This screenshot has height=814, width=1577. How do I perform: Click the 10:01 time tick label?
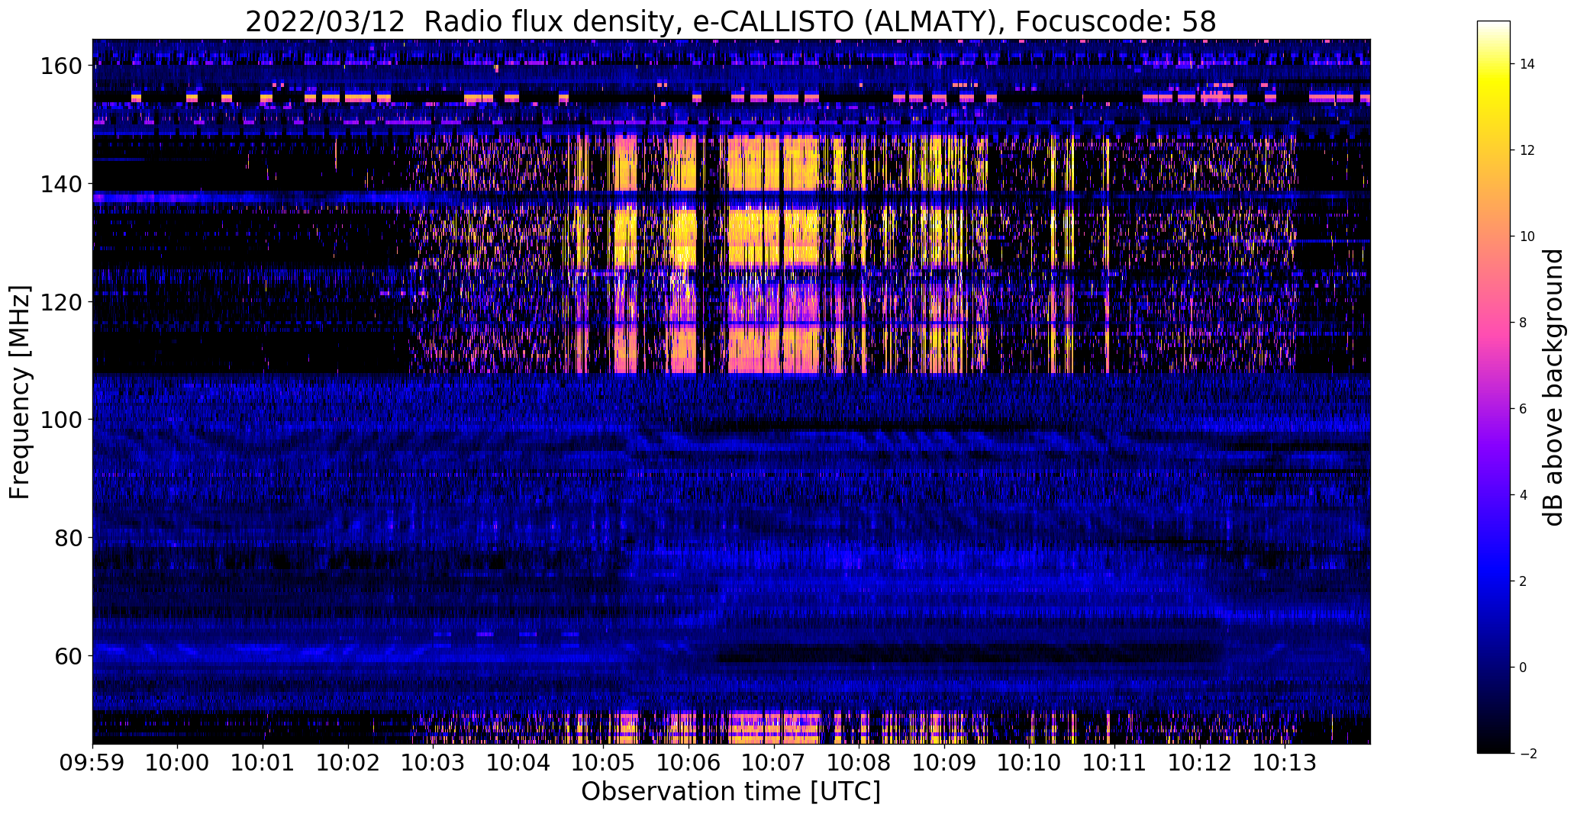coord(263,762)
